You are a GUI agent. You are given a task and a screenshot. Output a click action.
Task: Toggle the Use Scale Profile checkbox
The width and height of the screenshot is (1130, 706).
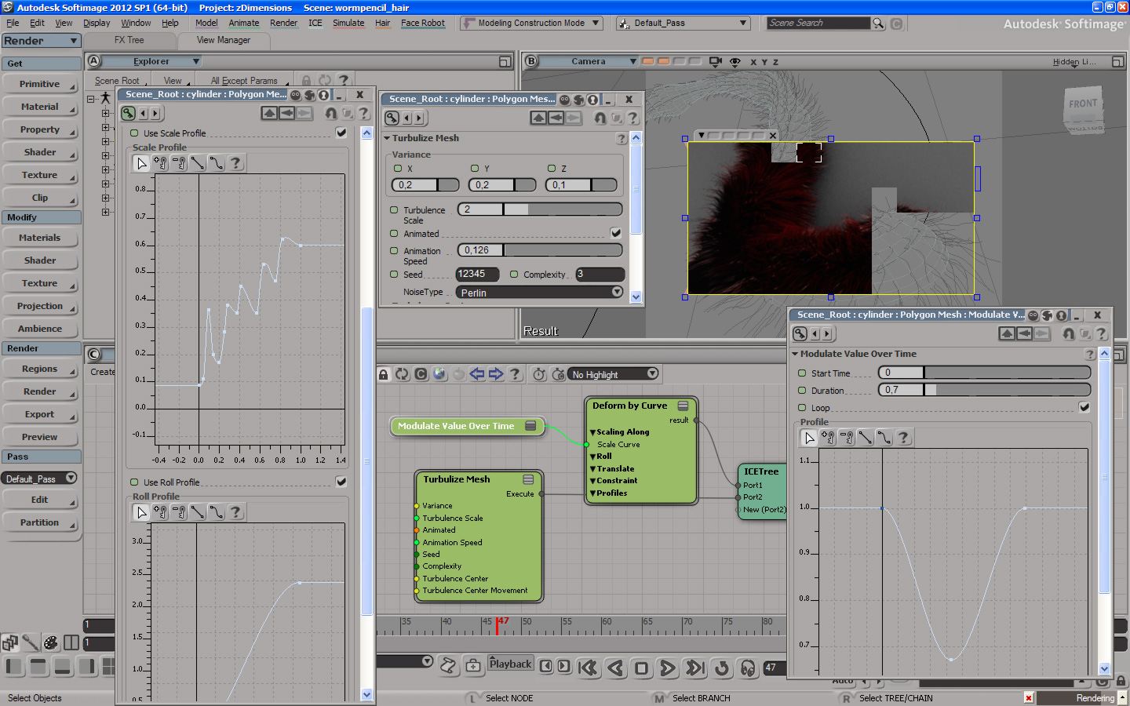tap(341, 133)
